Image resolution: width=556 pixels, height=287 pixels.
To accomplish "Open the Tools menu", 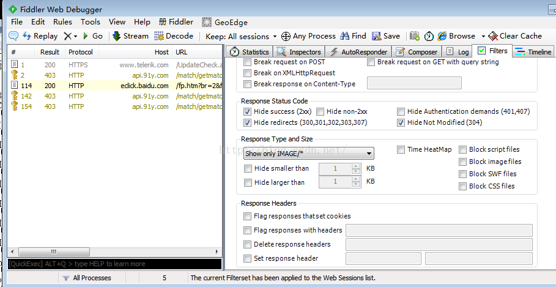I will (91, 22).
